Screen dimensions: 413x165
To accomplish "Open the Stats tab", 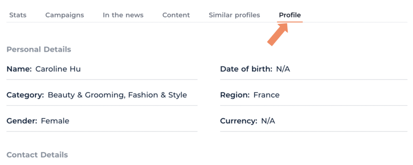I will 18,15.
